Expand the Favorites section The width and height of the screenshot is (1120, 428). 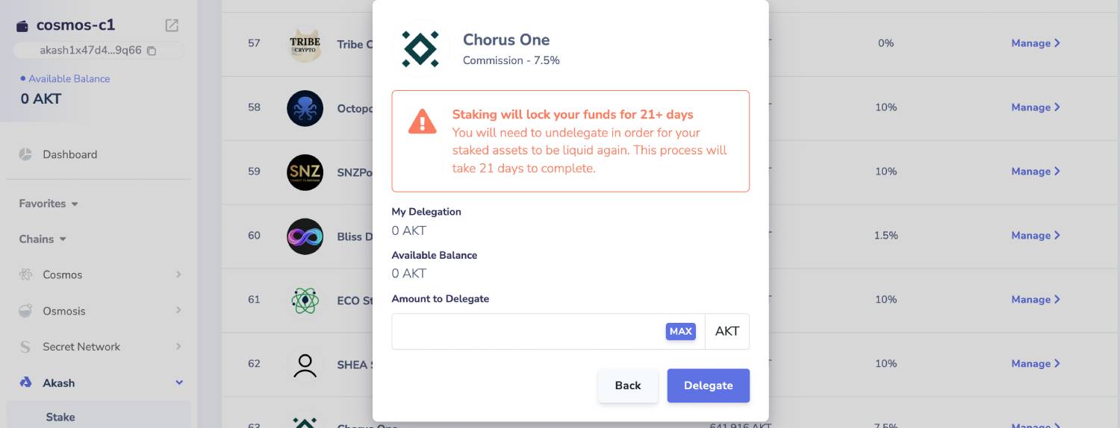pyautogui.click(x=49, y=204)
